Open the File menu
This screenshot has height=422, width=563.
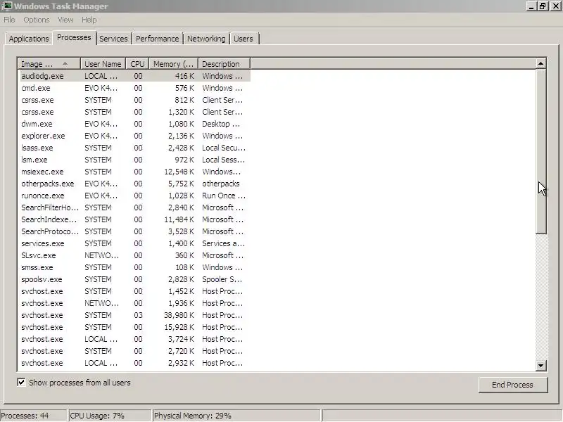9,20
